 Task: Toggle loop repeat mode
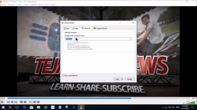click(34, 102)
